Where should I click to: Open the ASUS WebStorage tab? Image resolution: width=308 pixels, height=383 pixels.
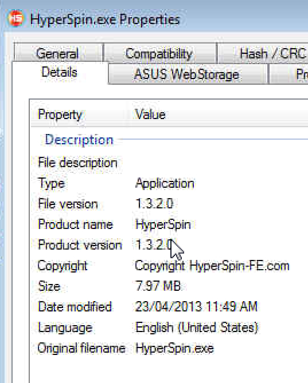tap(188, 74)
